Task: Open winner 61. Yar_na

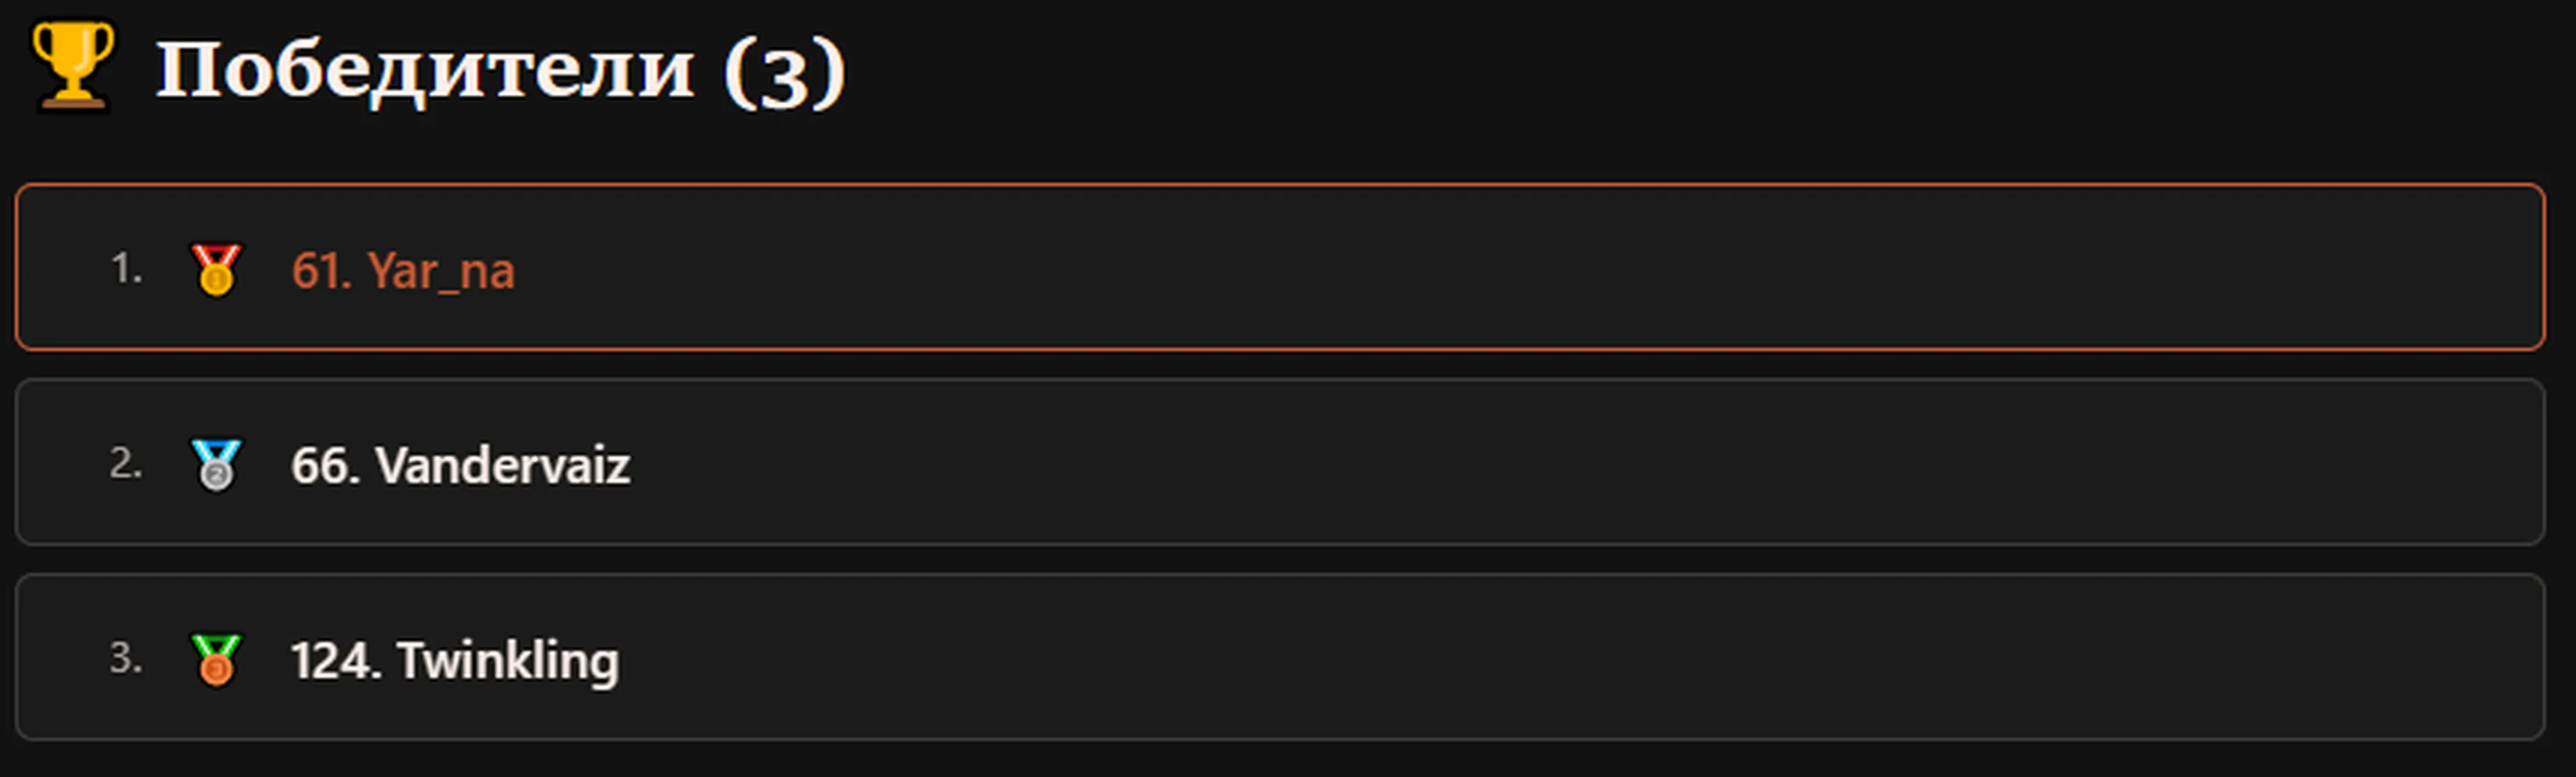Action: tap(403, 270)
